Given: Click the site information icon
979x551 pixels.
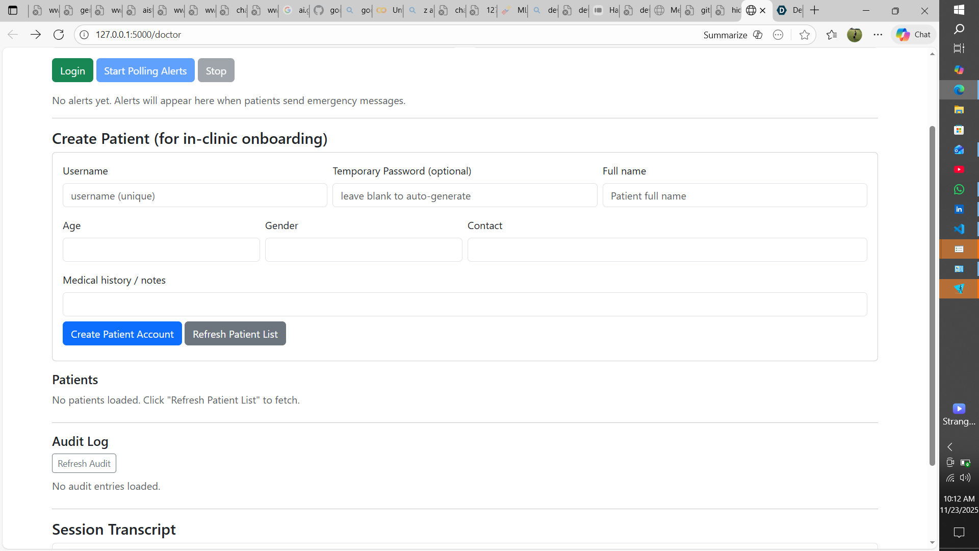Looking at the screenshot, I should pyautogui.click(x=85, y=35).
